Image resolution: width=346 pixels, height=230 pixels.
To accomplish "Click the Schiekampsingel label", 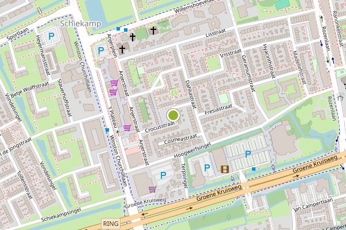I will point(61,214).
